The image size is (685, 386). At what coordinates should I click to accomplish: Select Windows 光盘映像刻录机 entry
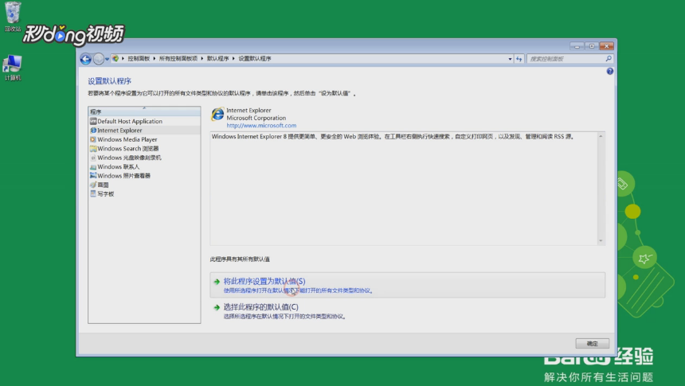144,158
